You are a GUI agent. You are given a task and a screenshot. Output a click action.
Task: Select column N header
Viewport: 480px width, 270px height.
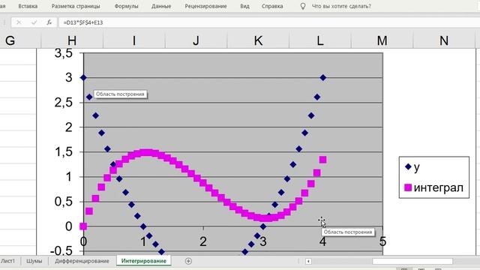point(444,40)
